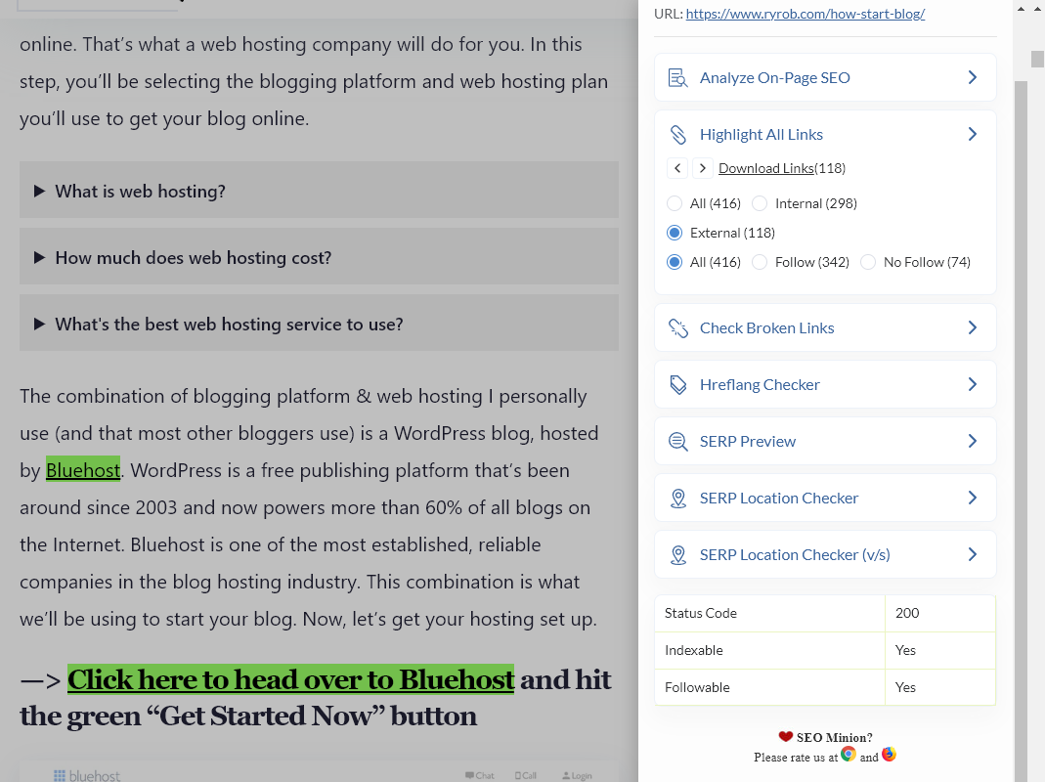Click the right arrow to cycle highlighted links
This screenshot has height=782, width=1045.
[702, 167]
